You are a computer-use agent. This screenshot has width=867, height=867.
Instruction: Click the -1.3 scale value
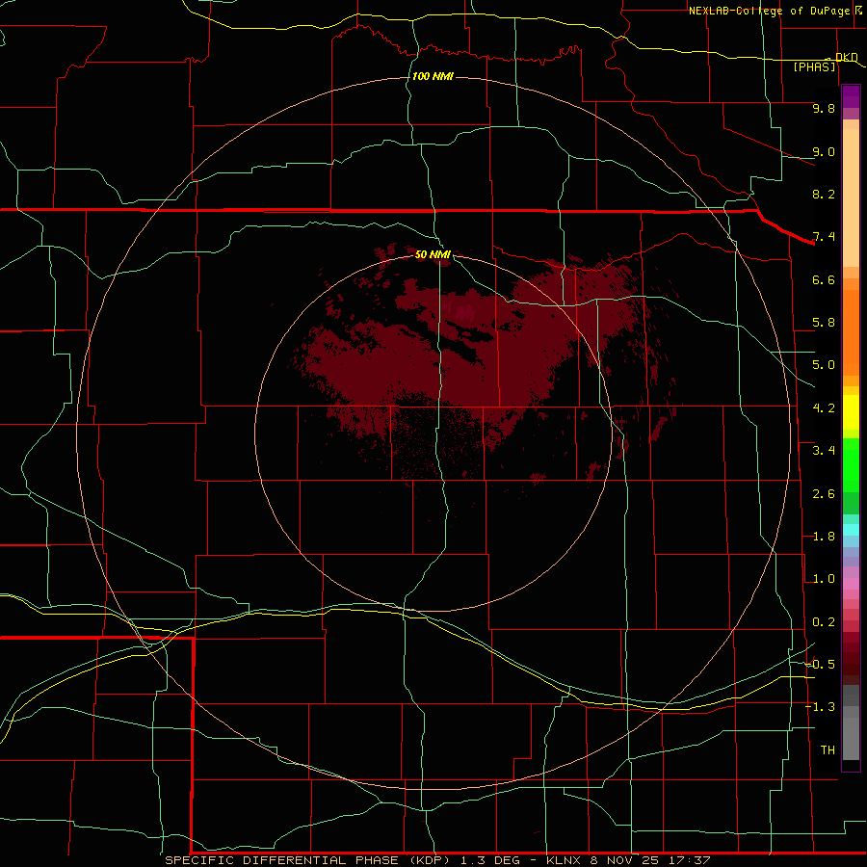point(821,707)
